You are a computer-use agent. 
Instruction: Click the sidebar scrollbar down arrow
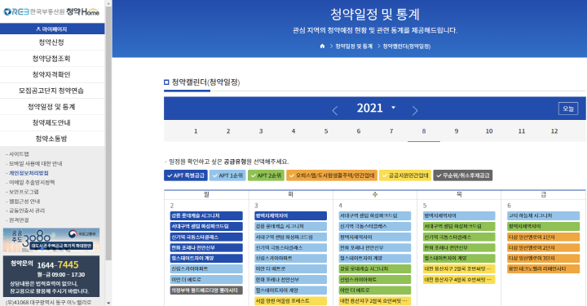pos(108,303)
